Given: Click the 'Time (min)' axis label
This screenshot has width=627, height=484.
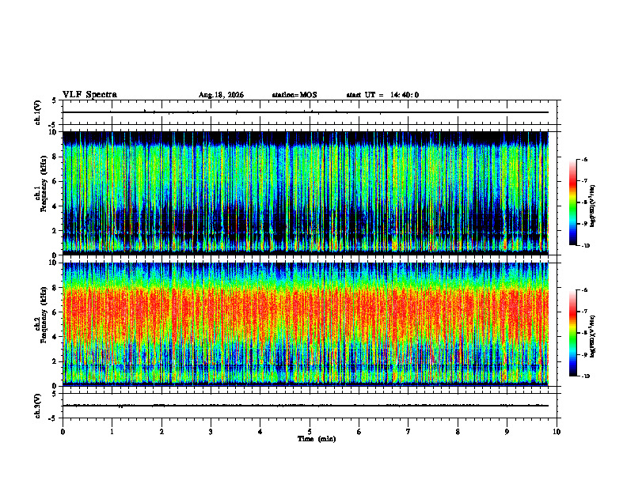Looking at the screenshot, I should click(x=317, y=439).
